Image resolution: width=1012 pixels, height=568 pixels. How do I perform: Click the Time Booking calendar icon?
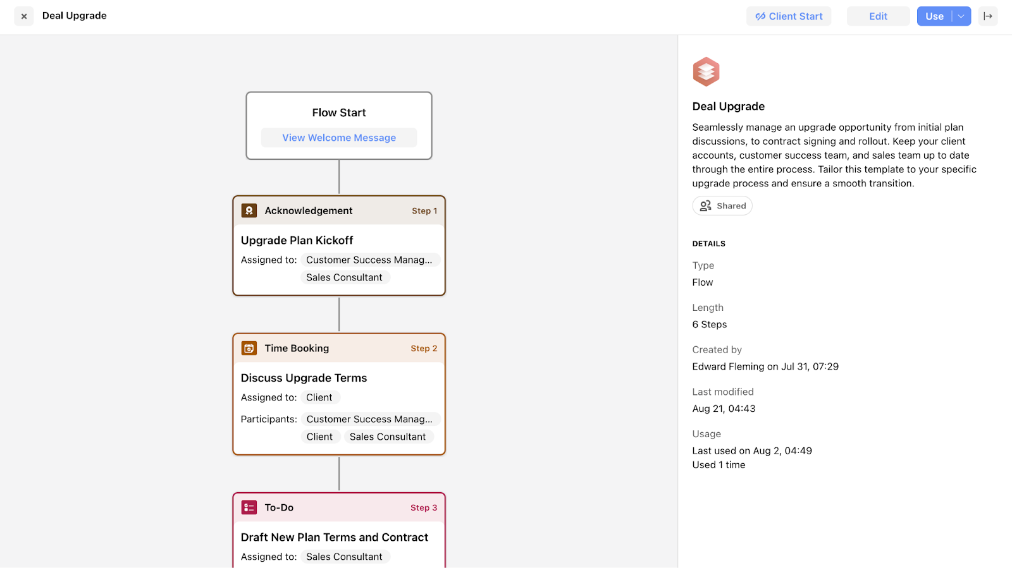point(249,348)
